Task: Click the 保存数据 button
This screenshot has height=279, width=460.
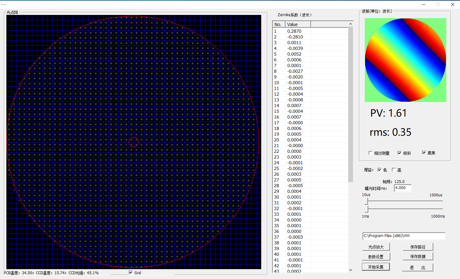Action: tap(418, 256)
